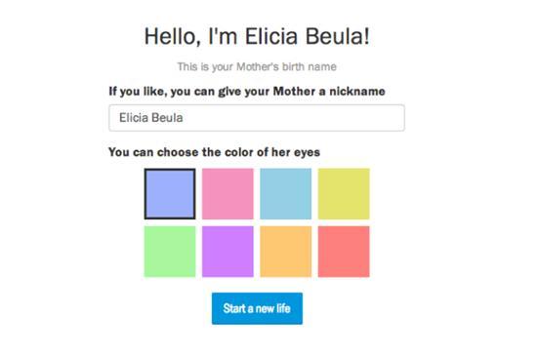Viewport: 538px width, 356px height.
Task: Click the Start a new life button
Action: point(257,308)
